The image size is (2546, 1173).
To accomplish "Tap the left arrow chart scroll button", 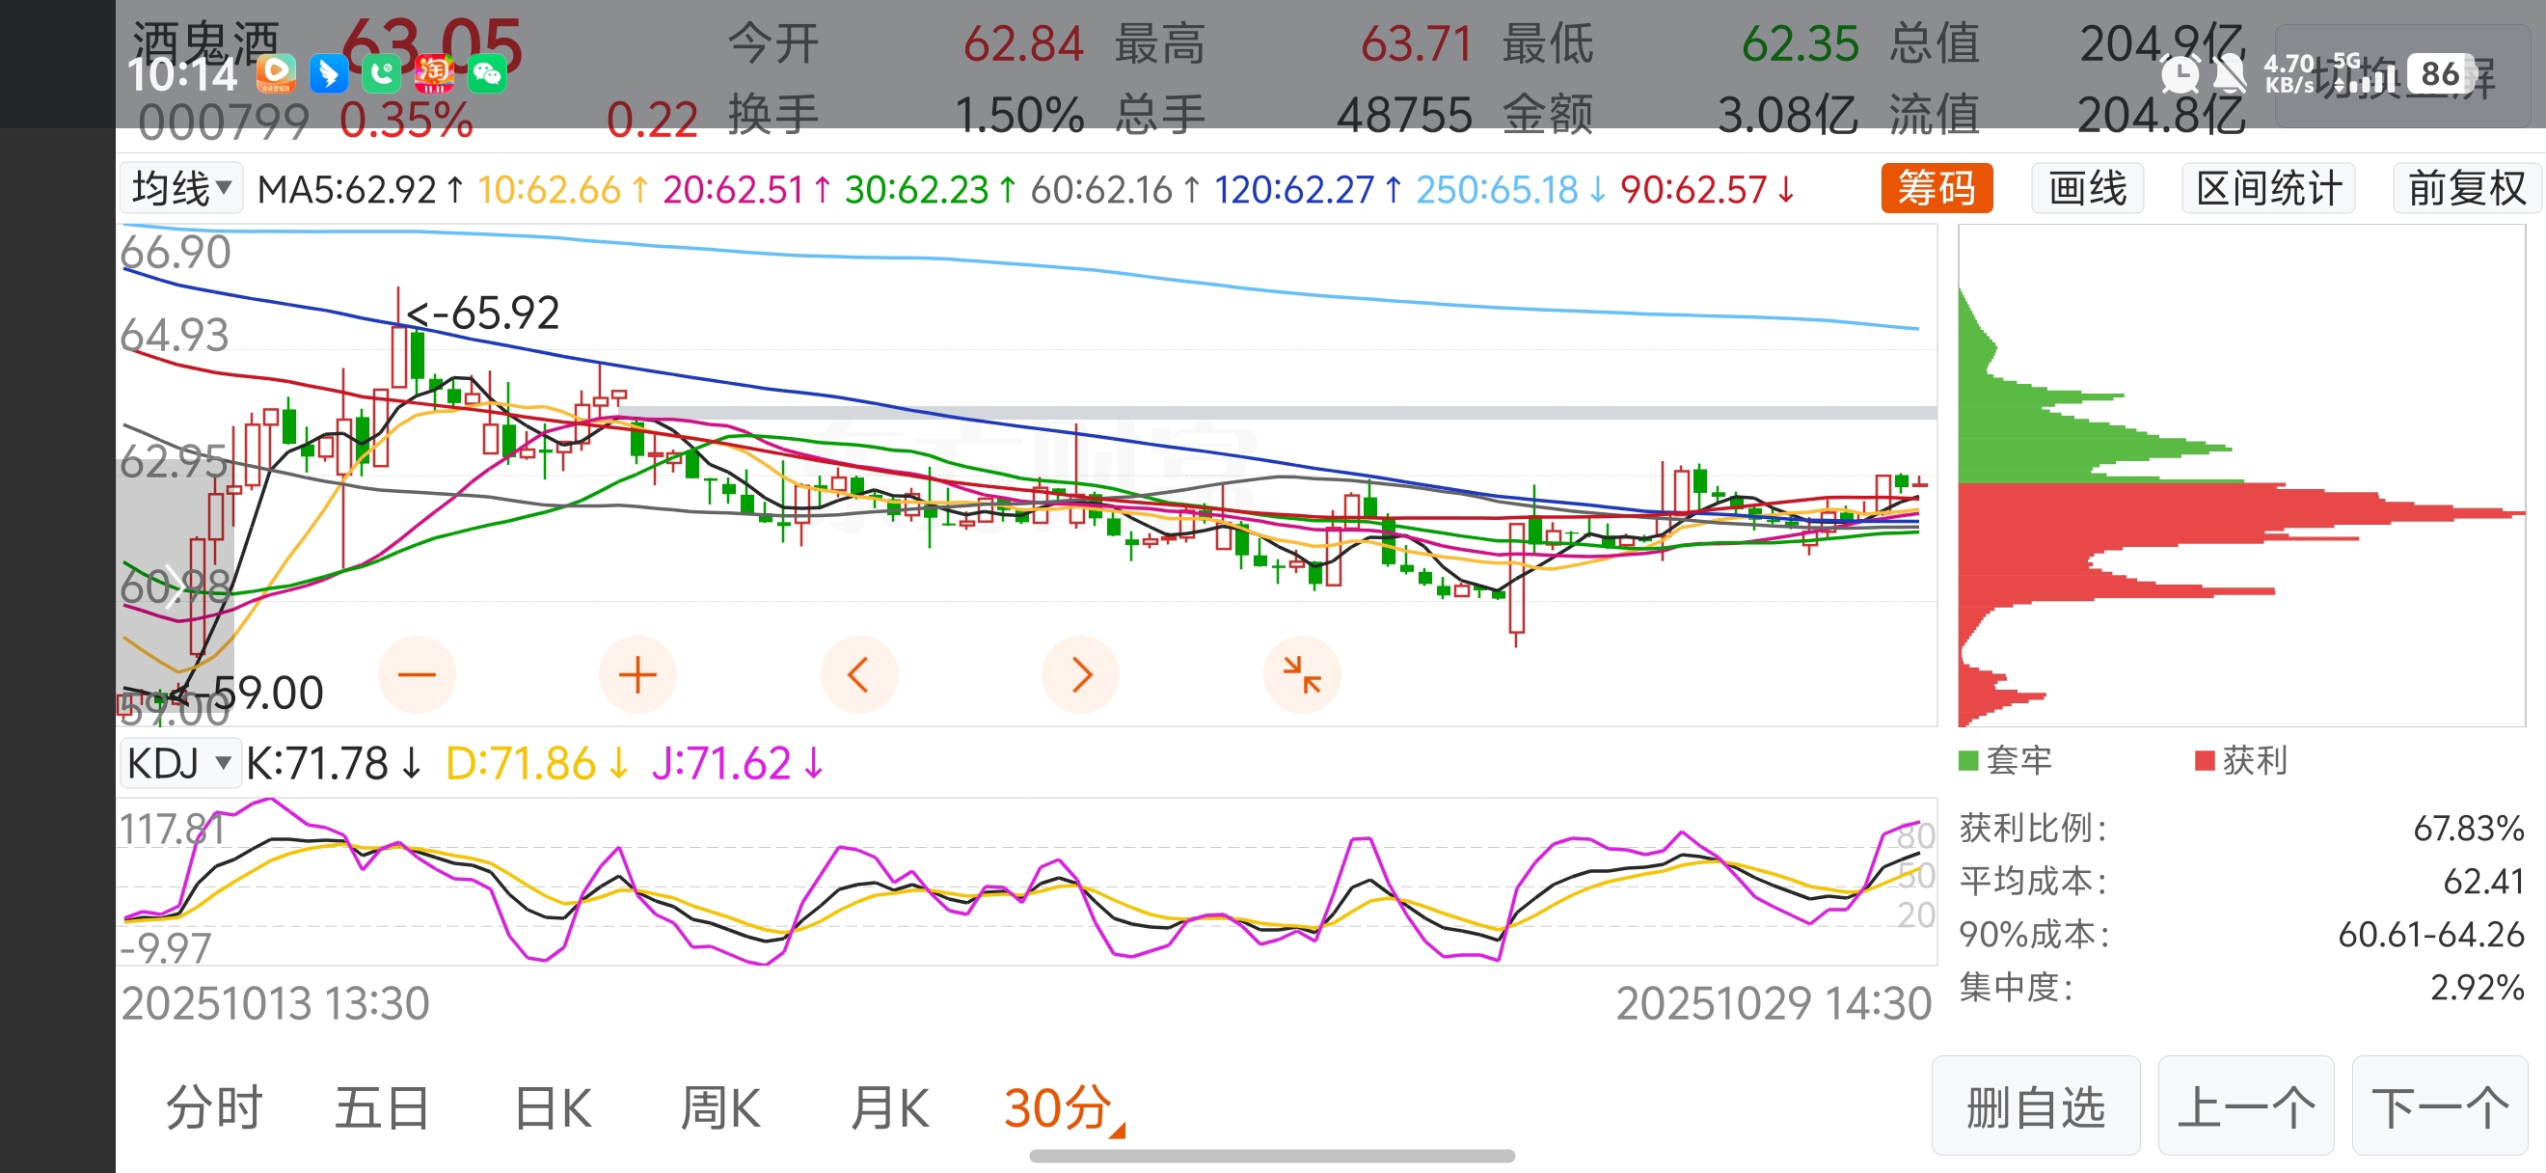I will click(x=859, y=675).
